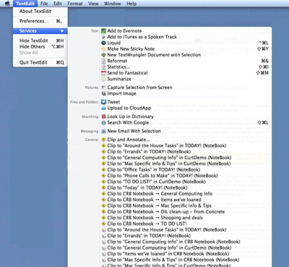
Task: Click the Liquid service icon
Action: (103, 43)
